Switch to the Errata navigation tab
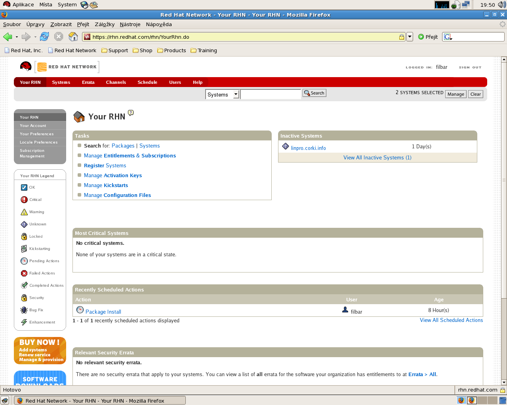This screenshot has height=405, width=507. click(88, 82)
